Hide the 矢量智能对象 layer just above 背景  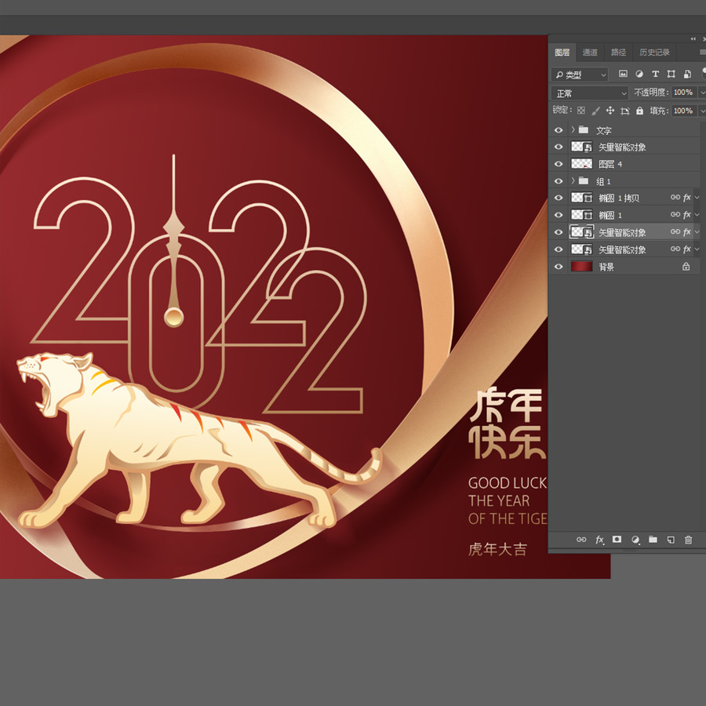[559, 249]
